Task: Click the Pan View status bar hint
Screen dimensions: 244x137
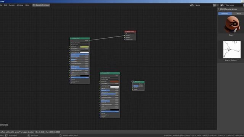Action: (34, 135)
